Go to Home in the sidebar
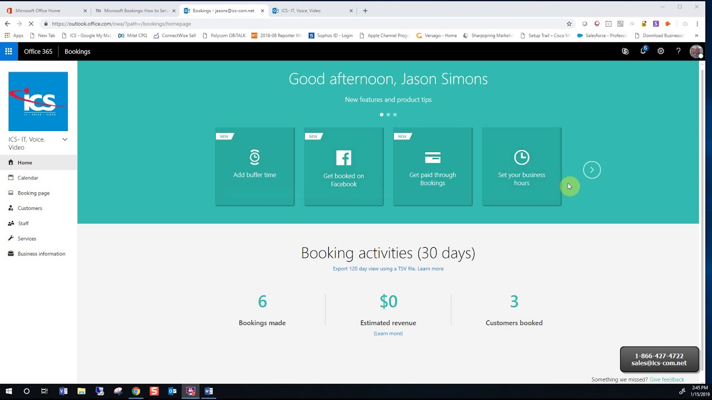 (x=38, y=163)
